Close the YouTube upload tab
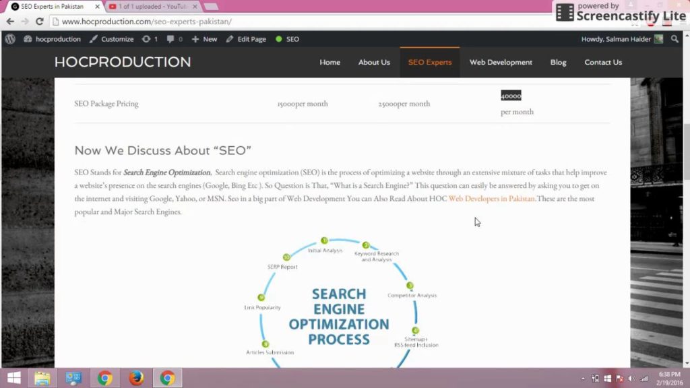 195,7
